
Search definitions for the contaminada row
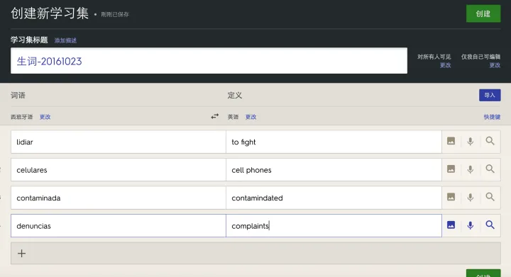click(490, 197)
